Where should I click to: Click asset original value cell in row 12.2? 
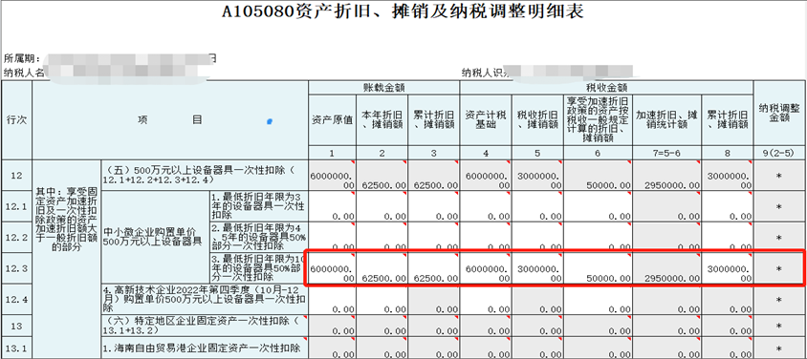click(332, 238)
